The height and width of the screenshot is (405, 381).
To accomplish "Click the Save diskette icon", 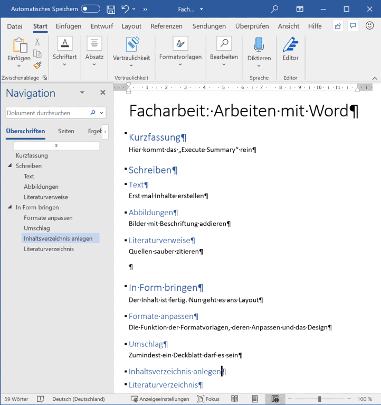I will coord(111,10).
